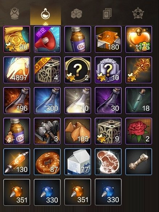Choose the purple potion flask with 30
The image size is (159, 212).
[x=108, y=101]
